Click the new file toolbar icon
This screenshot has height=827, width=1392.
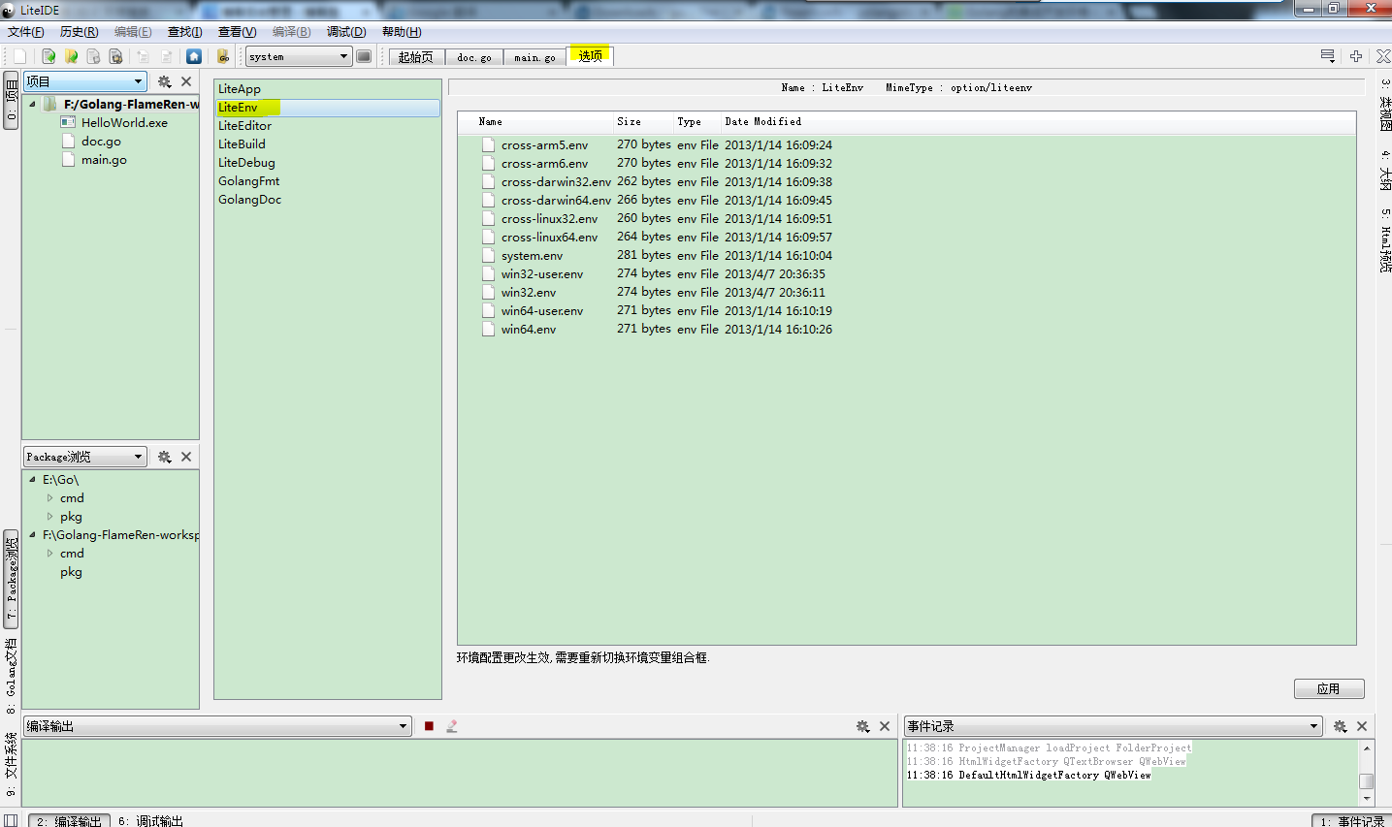pos(19,56)
